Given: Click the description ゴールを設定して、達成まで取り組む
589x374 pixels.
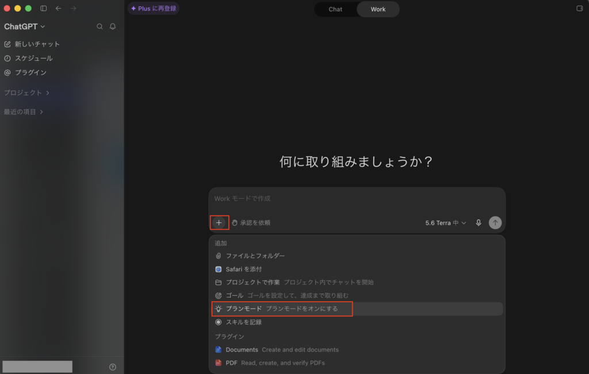Looking at the screenshot, I should (x=298, y=296).
